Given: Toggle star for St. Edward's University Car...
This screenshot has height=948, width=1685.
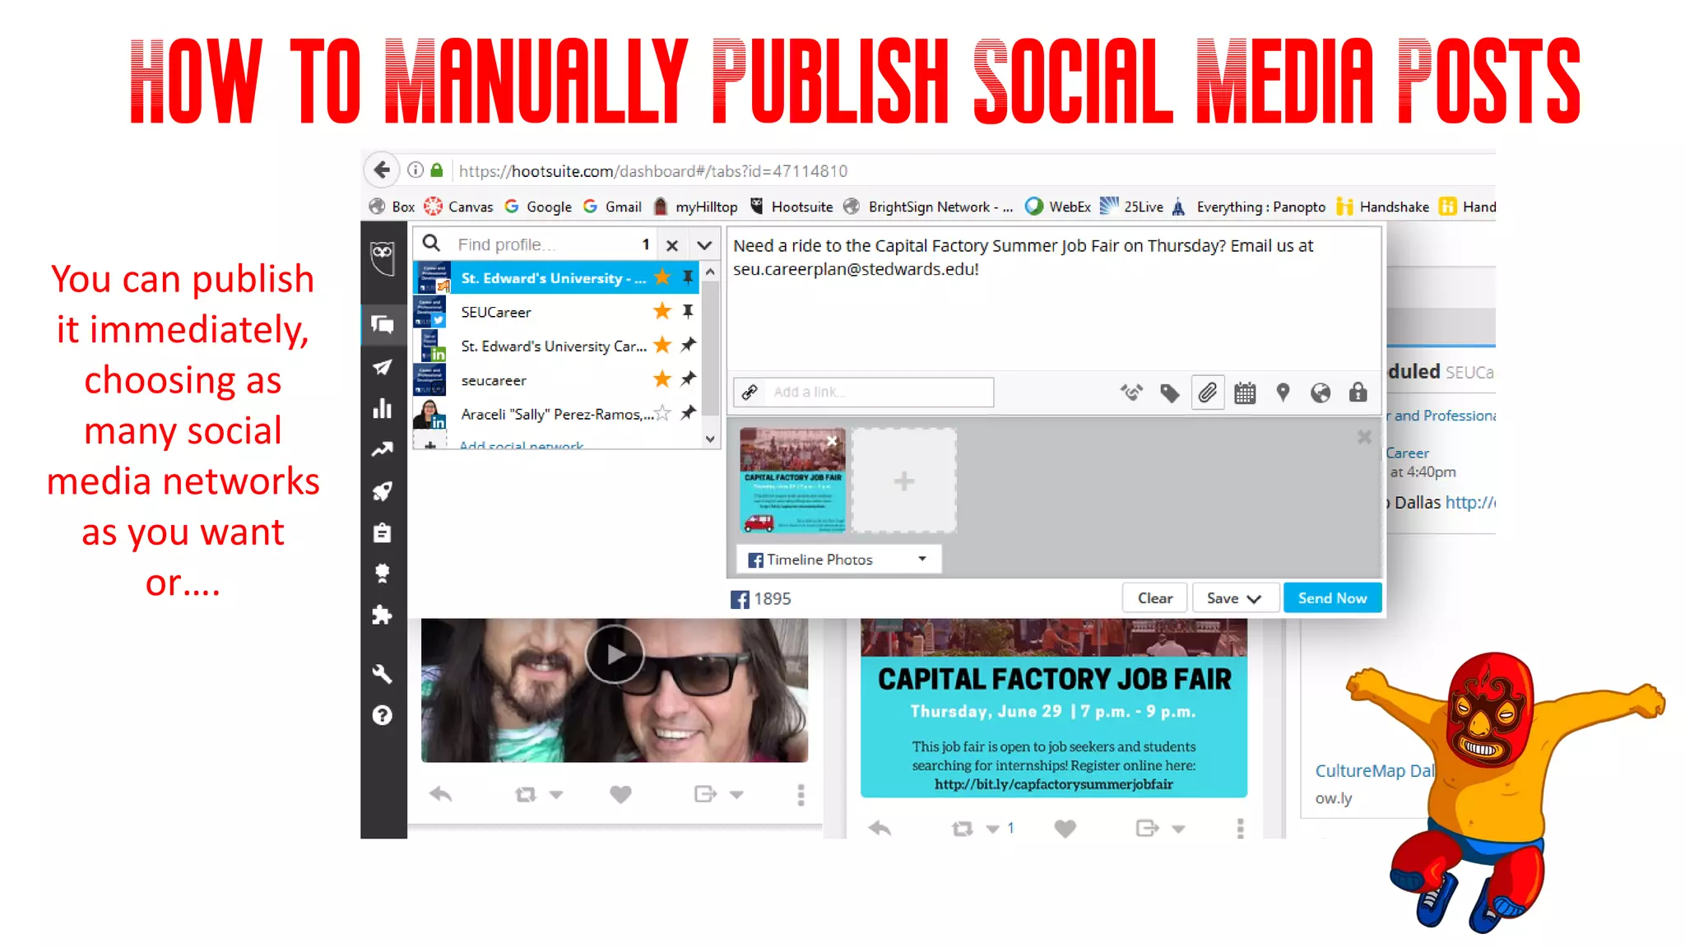Looking at the screenshot, I should 662,345.
